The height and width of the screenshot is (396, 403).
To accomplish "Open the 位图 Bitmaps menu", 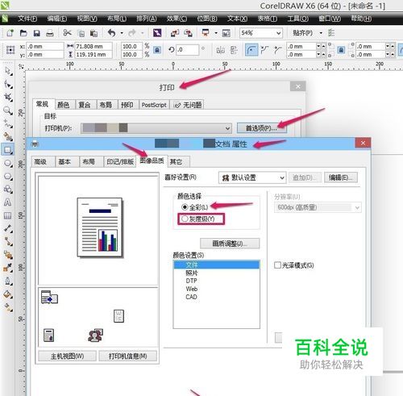I will click(207, 19).
